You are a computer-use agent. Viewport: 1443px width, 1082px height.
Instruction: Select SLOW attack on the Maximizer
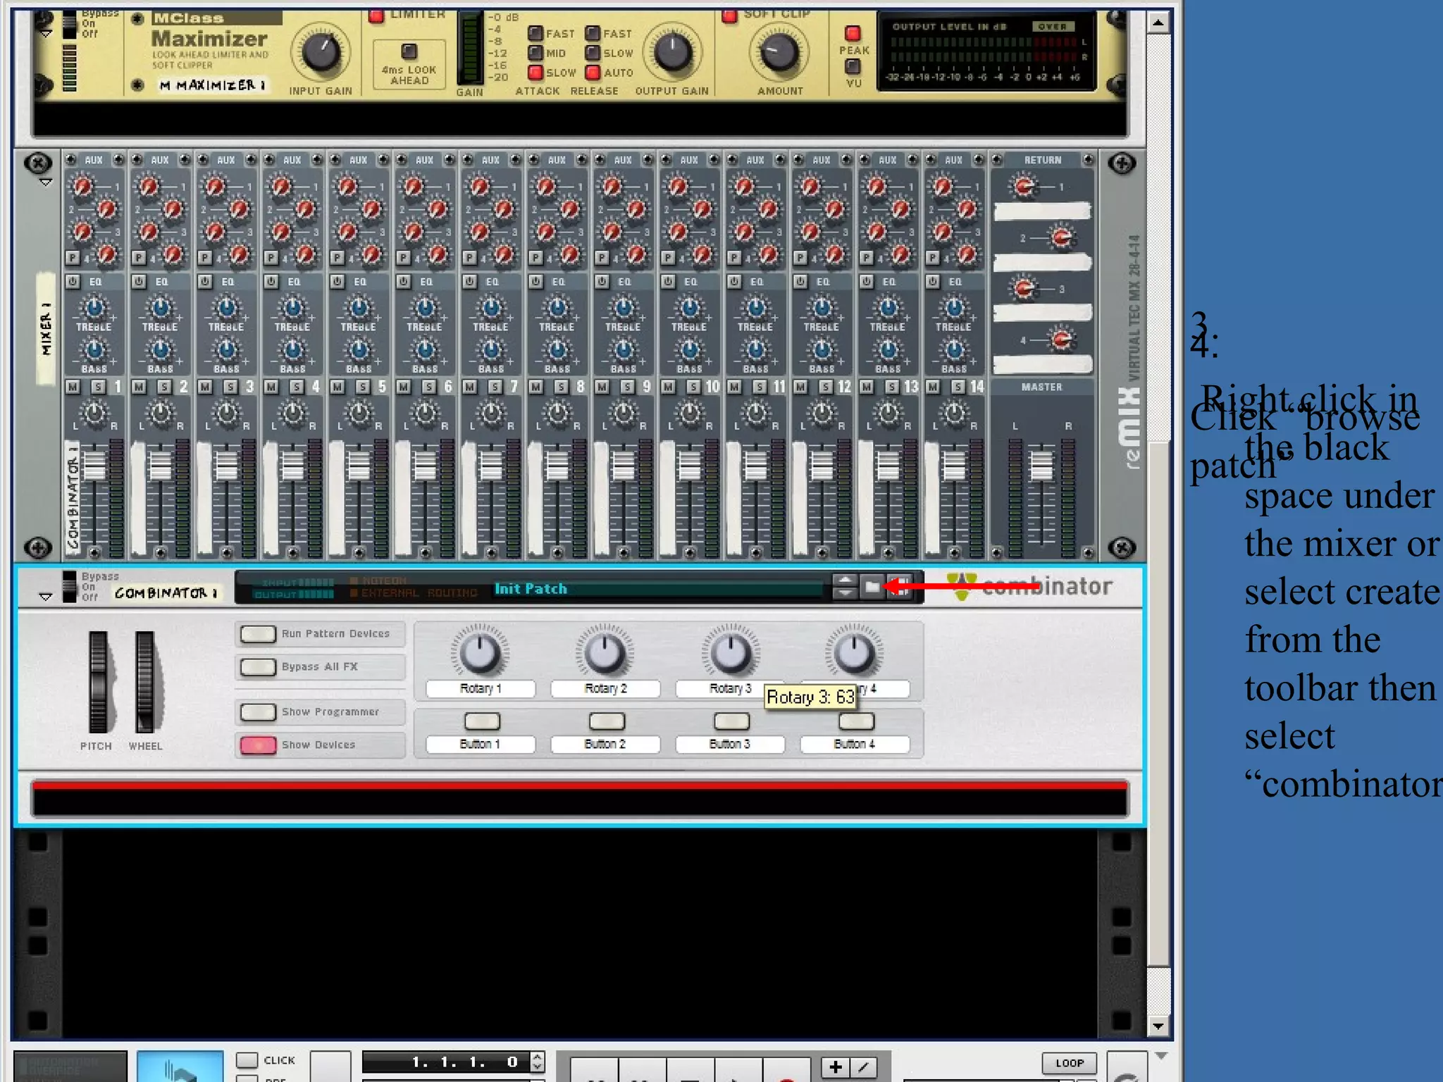tap(535, 72)
